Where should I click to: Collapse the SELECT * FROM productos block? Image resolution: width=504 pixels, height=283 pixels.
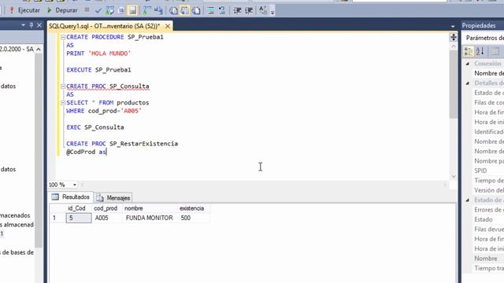pyautogui.click(x=63, y=103)
